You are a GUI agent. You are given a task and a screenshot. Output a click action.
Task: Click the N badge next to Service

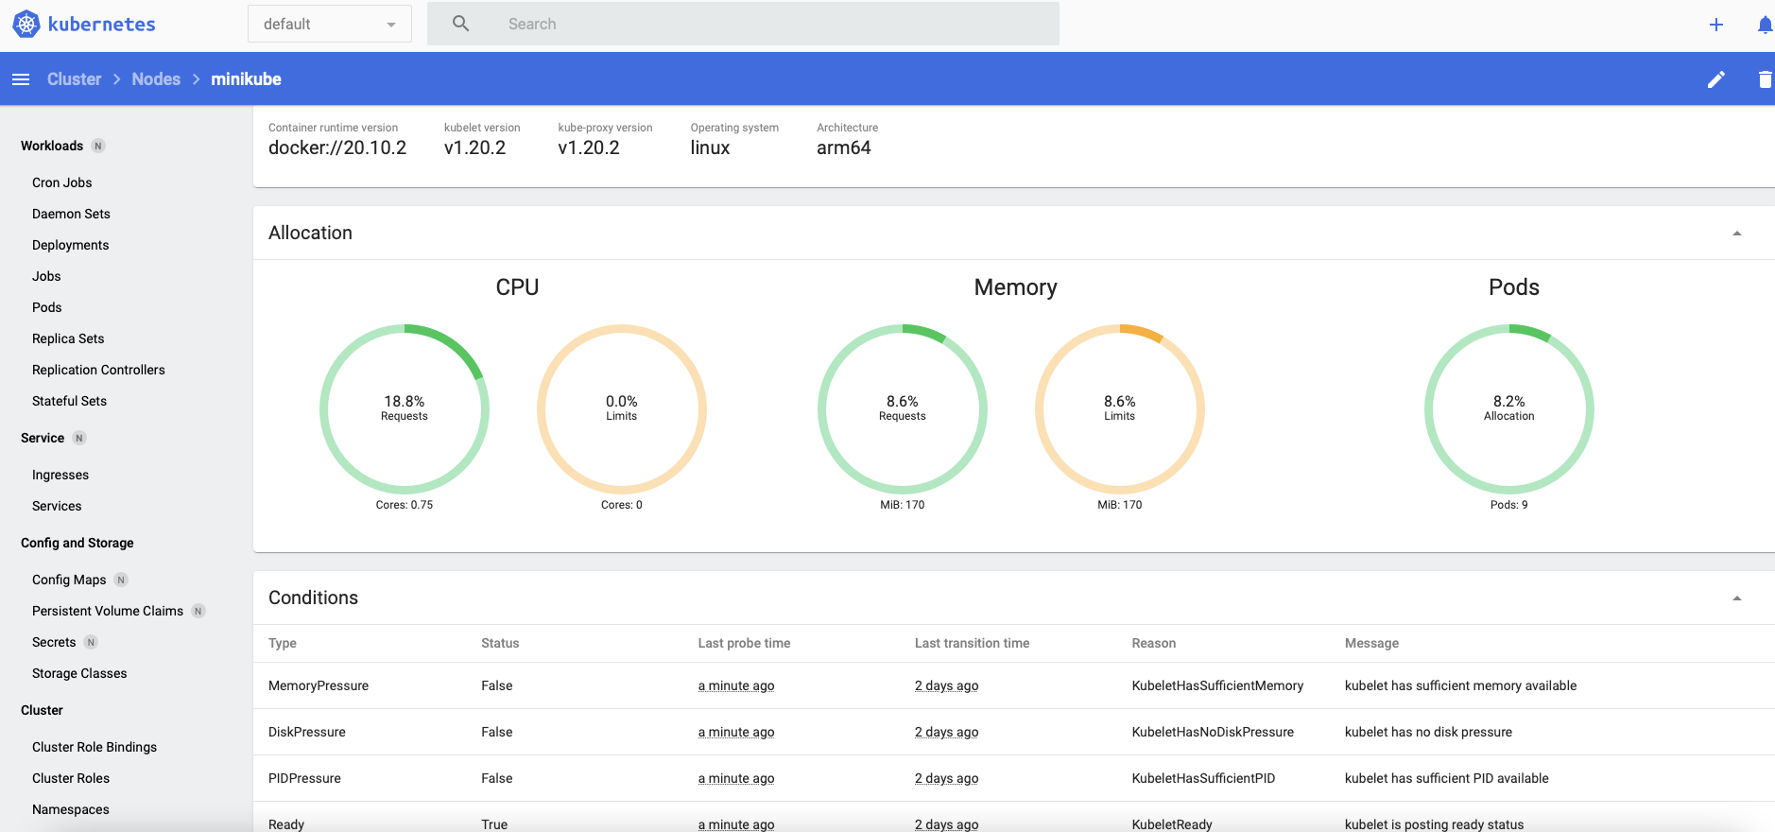tap(79, 438)
